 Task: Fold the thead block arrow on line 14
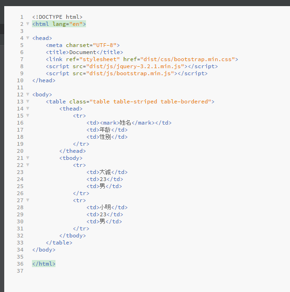click(28, 108)
